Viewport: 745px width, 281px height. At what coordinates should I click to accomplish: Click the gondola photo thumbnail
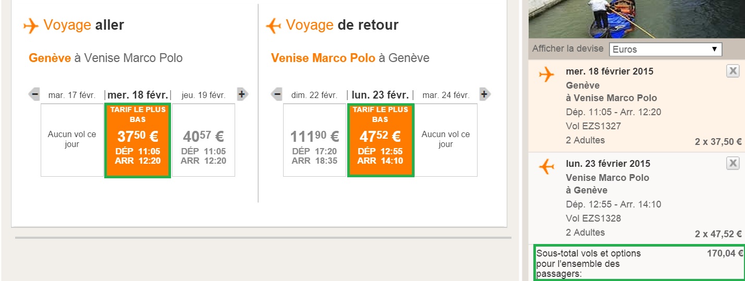[x=636, y=19]
